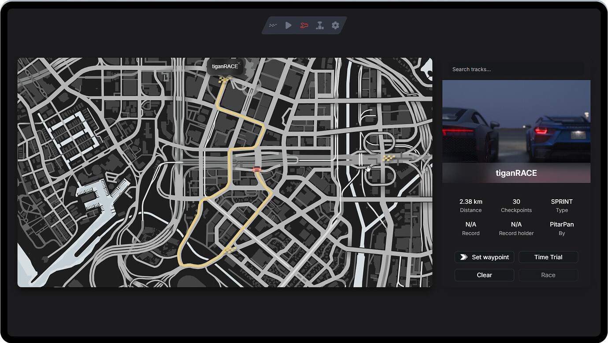
Task: Focus the Search tracks input field
Action: 516,69
